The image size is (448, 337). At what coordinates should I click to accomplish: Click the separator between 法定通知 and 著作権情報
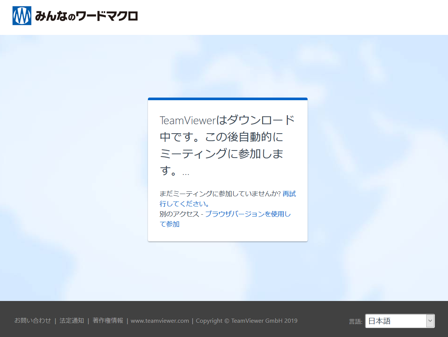coord(88,320)
